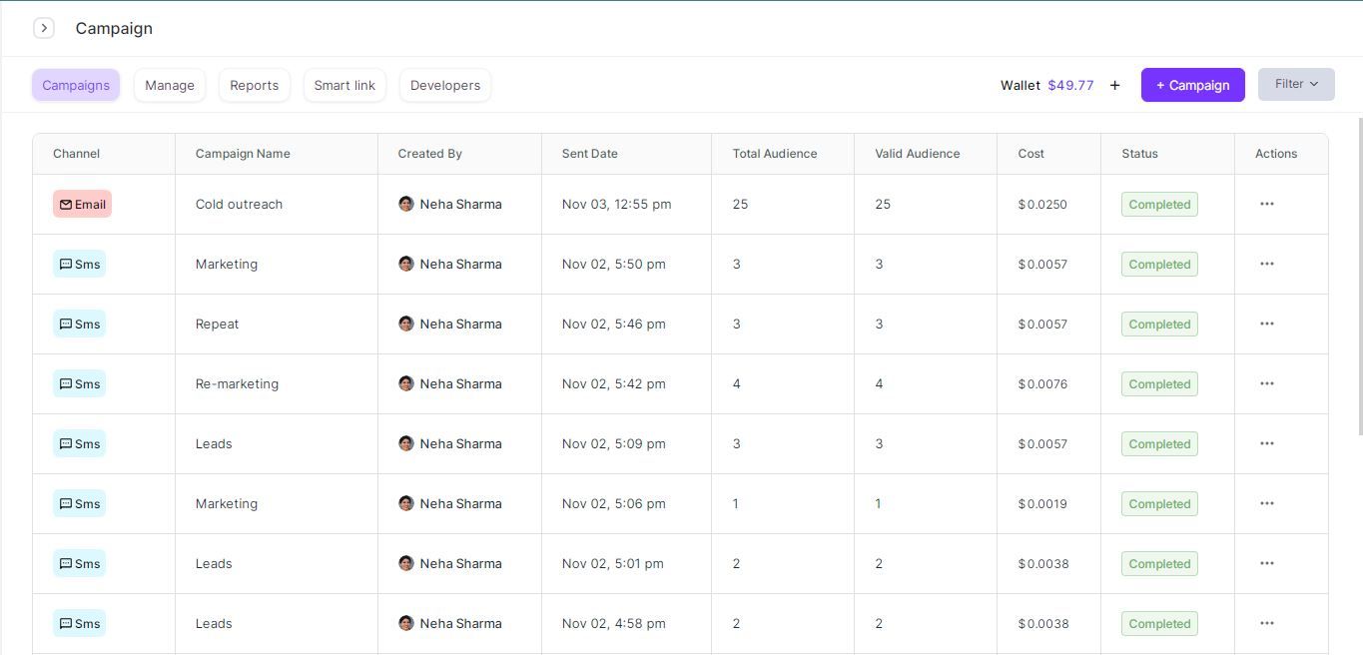Click Neha Sharma's avatar on Cold outreach
The width and height of the screenshot is (1363, 655).
[x=406, y=204]
